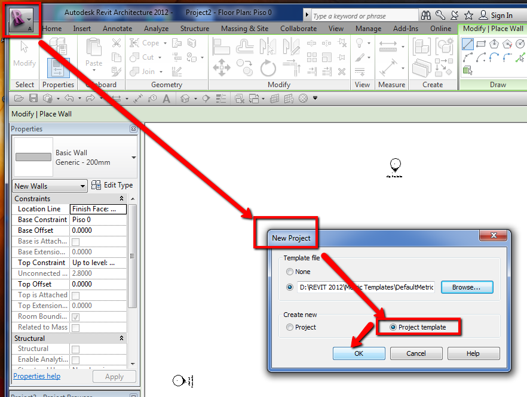Viewport: 527px width, 397px height.
Task: Open the Add-Ins ribbon tab
Action: click(x=406, y=29)
